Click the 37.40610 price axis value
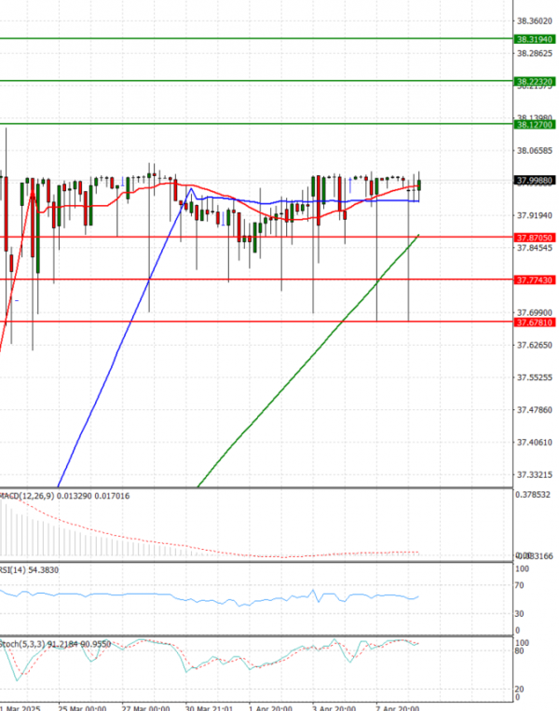The height and width of the screenshot is (711, 559). pyautogui.click(x=535, y=442)
